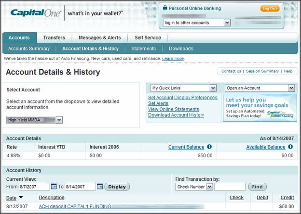This screenshot has height=214, width=301.
Task: Click the Set Alerts link
Action: tap(158, 103)
